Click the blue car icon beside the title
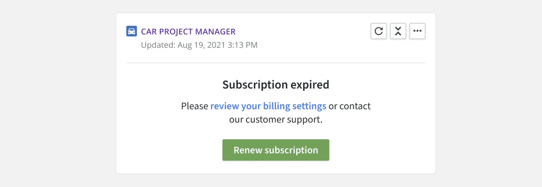The height and width of the screenshot is (187, 542). [x=132, y=31]
